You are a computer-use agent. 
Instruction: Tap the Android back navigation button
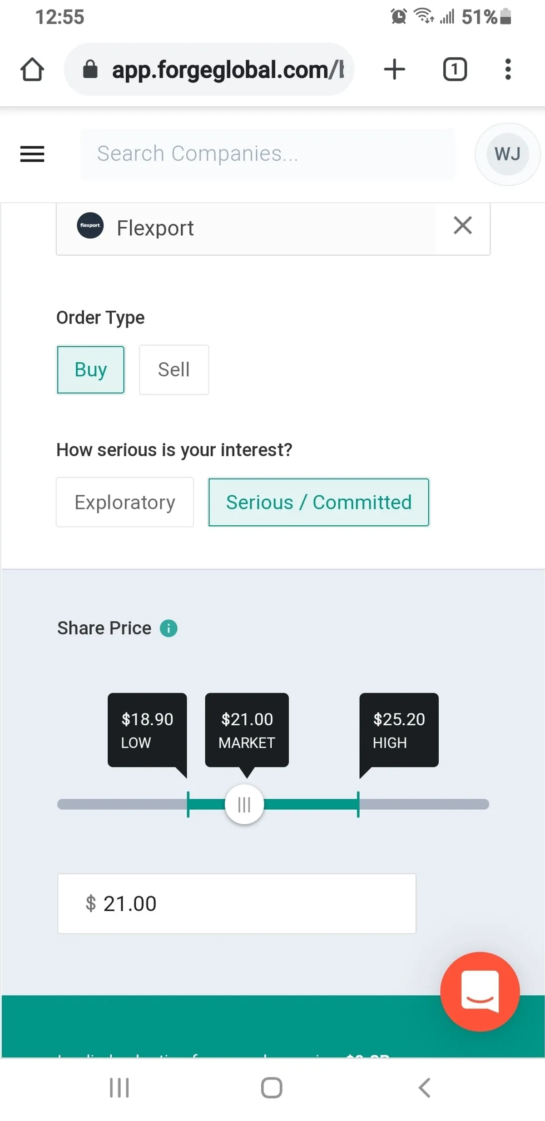coord(424,1088)
